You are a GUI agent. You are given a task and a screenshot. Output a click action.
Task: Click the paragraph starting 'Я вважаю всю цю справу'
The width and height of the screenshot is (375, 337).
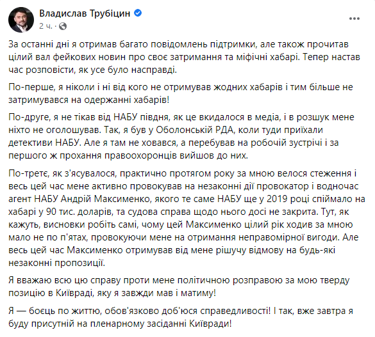point(179,286)
